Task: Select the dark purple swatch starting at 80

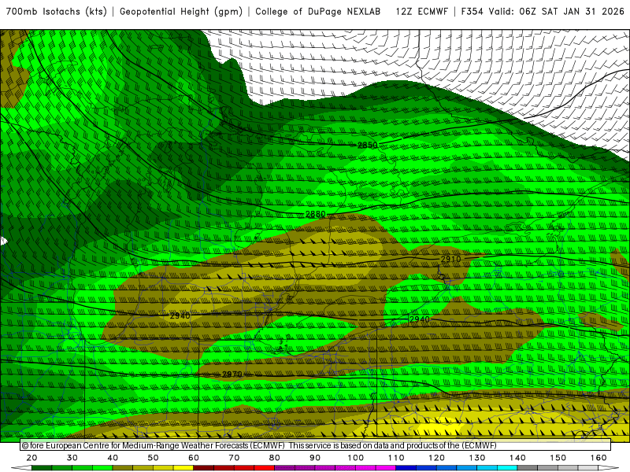Action: (x=284, y=468)
